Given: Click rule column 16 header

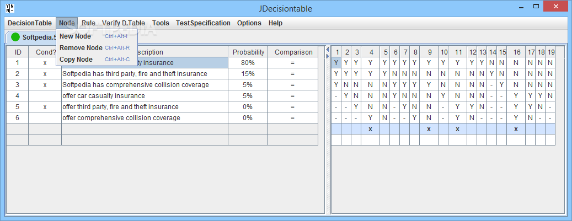Looking at the screenshot, I should click(x=516, y=52).
